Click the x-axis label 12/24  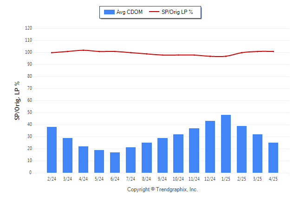coord(210,179)
